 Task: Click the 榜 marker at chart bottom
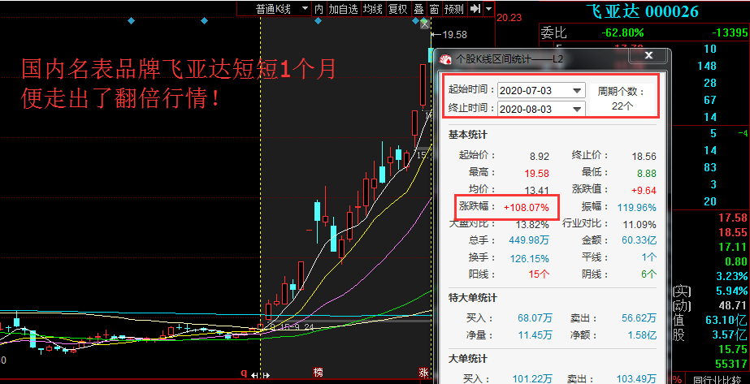coord(318,372)
